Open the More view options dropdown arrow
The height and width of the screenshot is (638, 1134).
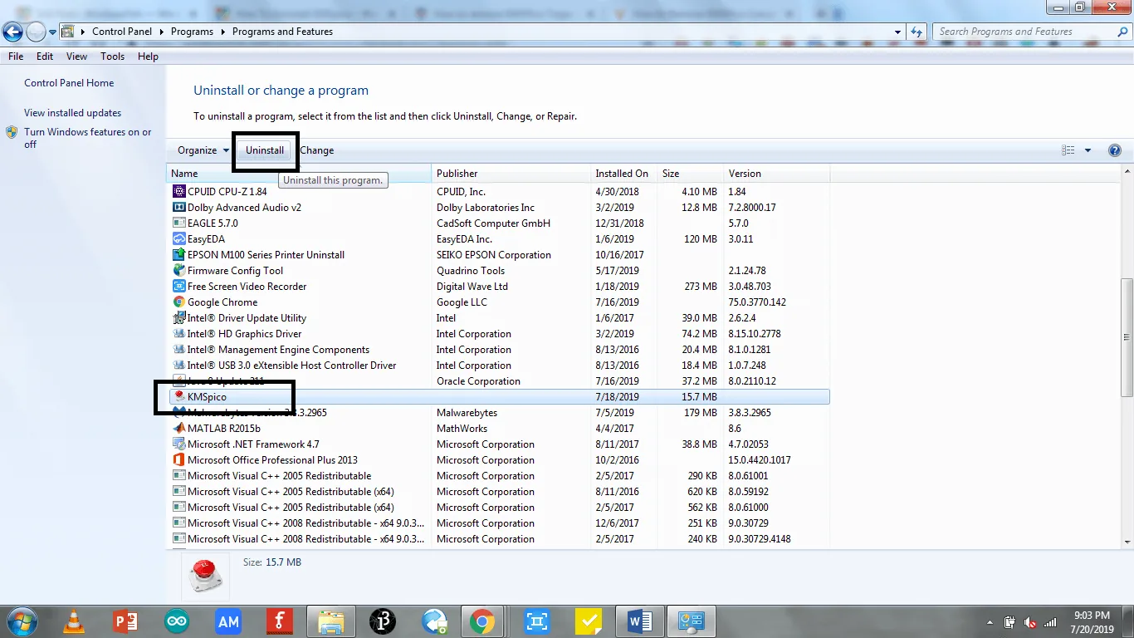[x=1088, y=150]
